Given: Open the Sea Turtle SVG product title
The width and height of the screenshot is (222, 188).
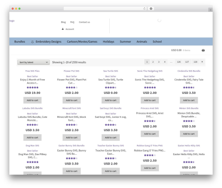Looking at the screenshot, I should 111,71.
